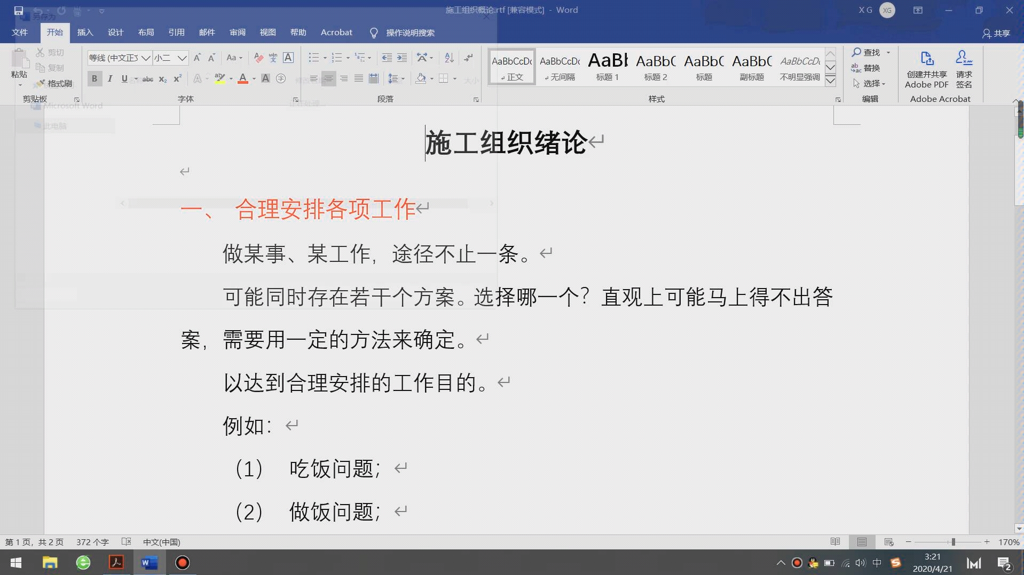
Task: Apply the No Spacing style
Action: [560, 67]
